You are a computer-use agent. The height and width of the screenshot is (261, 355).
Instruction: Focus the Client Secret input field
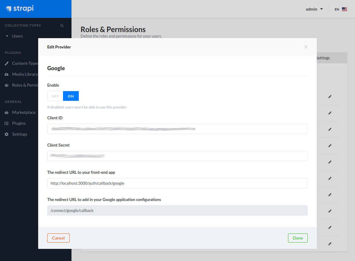coord(177,156)
